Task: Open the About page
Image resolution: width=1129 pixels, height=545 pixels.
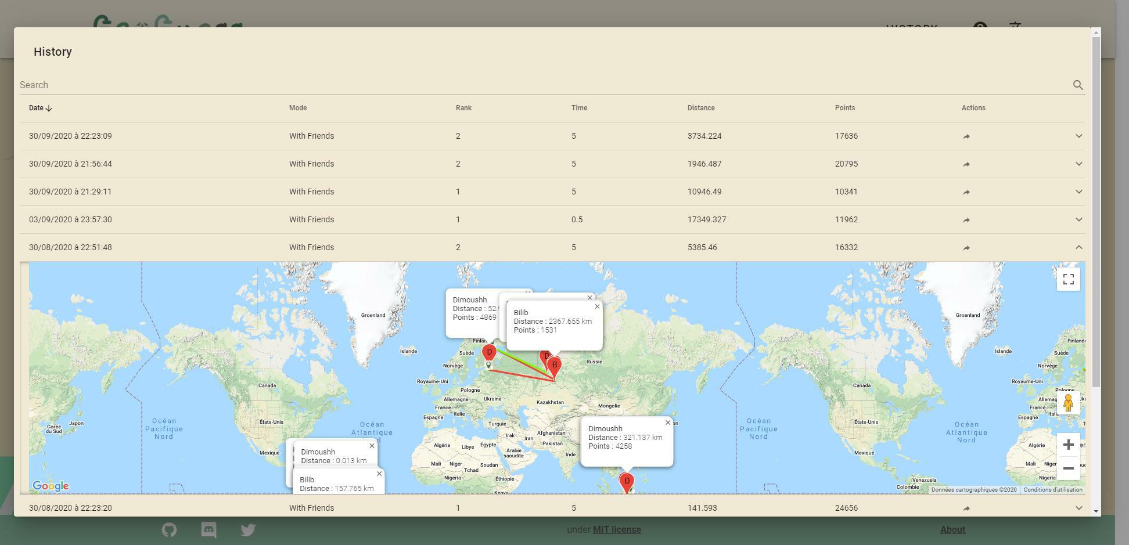Action: [x=952, y=529]
